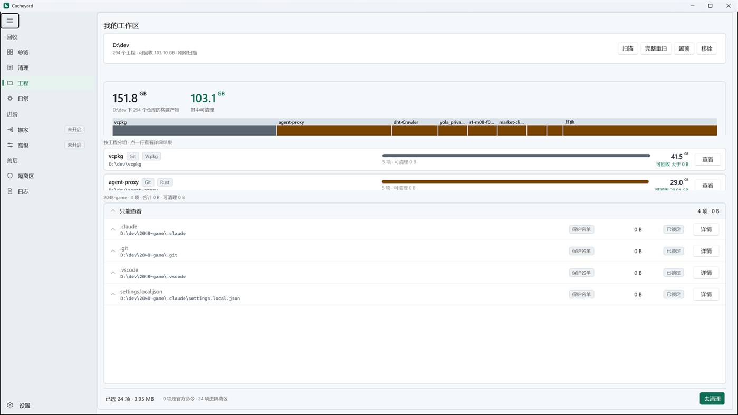Open 详情 for settings.local.json
This screenshot has height=415, width=738.
pos(706,294)
